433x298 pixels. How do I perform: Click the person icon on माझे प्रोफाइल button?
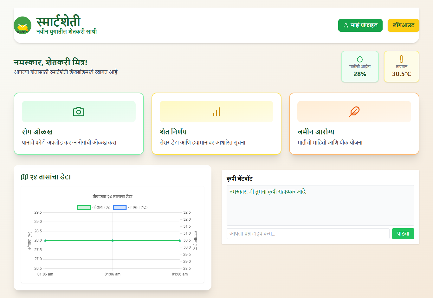pyautogui.click(x=345, y=25)
